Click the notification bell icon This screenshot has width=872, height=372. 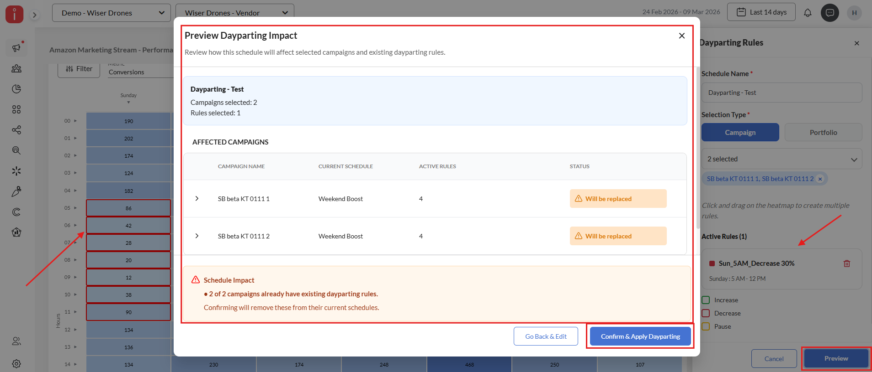(808, 13)
